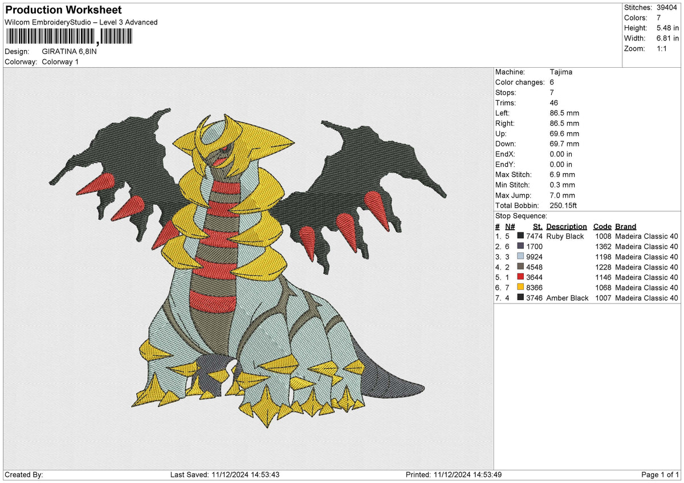
Task: Click the Width value 6.81 in
Action: point(668,38)
